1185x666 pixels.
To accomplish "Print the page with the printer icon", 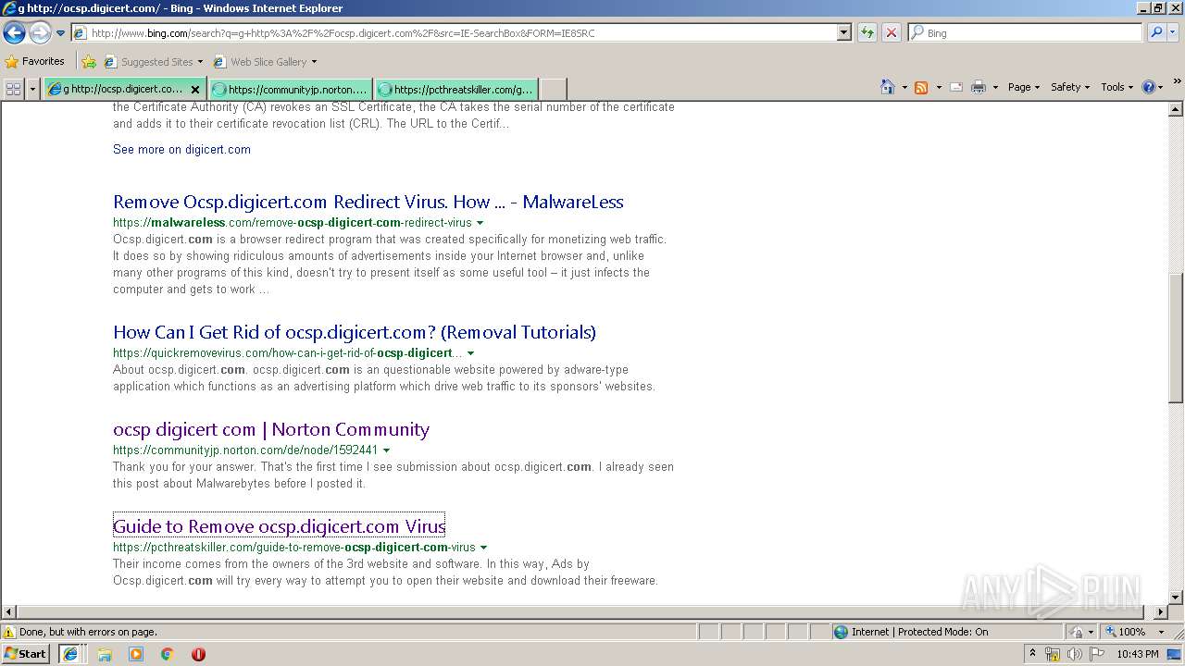I will click(x=979, y=87).
